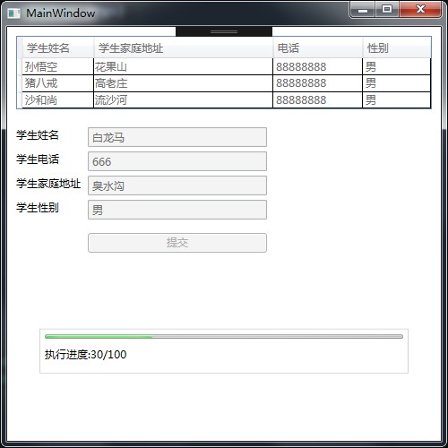Select the 沙和尚 name cell
The image size is (448, 448).
pos(58,100)
